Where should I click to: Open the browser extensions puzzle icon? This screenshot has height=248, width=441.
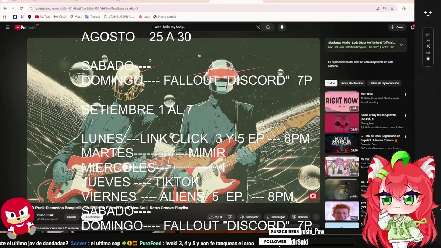point(403,8)
